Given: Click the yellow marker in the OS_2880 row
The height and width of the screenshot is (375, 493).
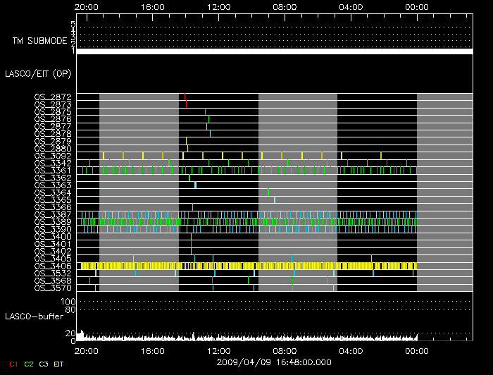Looking at the screenshot, I should click(187, 148).
